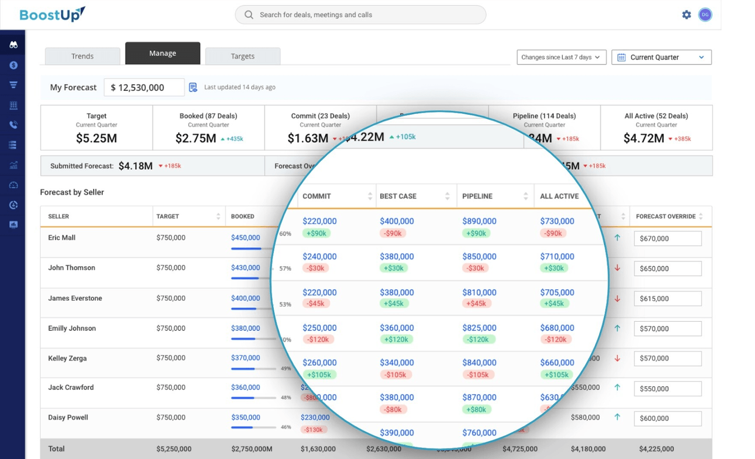This screenshot has width=755, height=459.
Task: Switch to the Trends tab
Action: point(82,56)
